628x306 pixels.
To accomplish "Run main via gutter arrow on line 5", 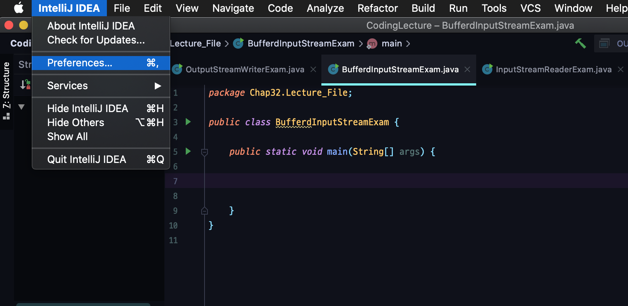I will tap(188, 151).
